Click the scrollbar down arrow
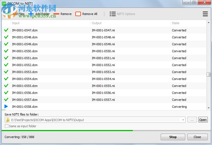The height and width of the screenshot is (145, 212). [x=208, y=108]
